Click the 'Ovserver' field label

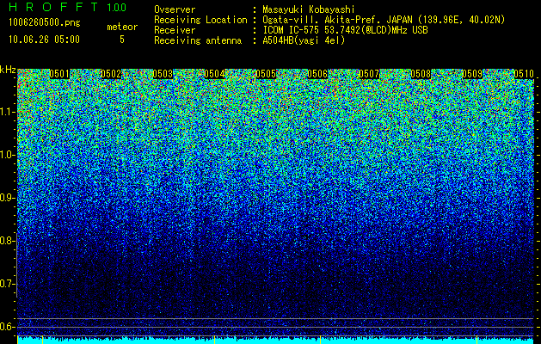click(175, 9)
